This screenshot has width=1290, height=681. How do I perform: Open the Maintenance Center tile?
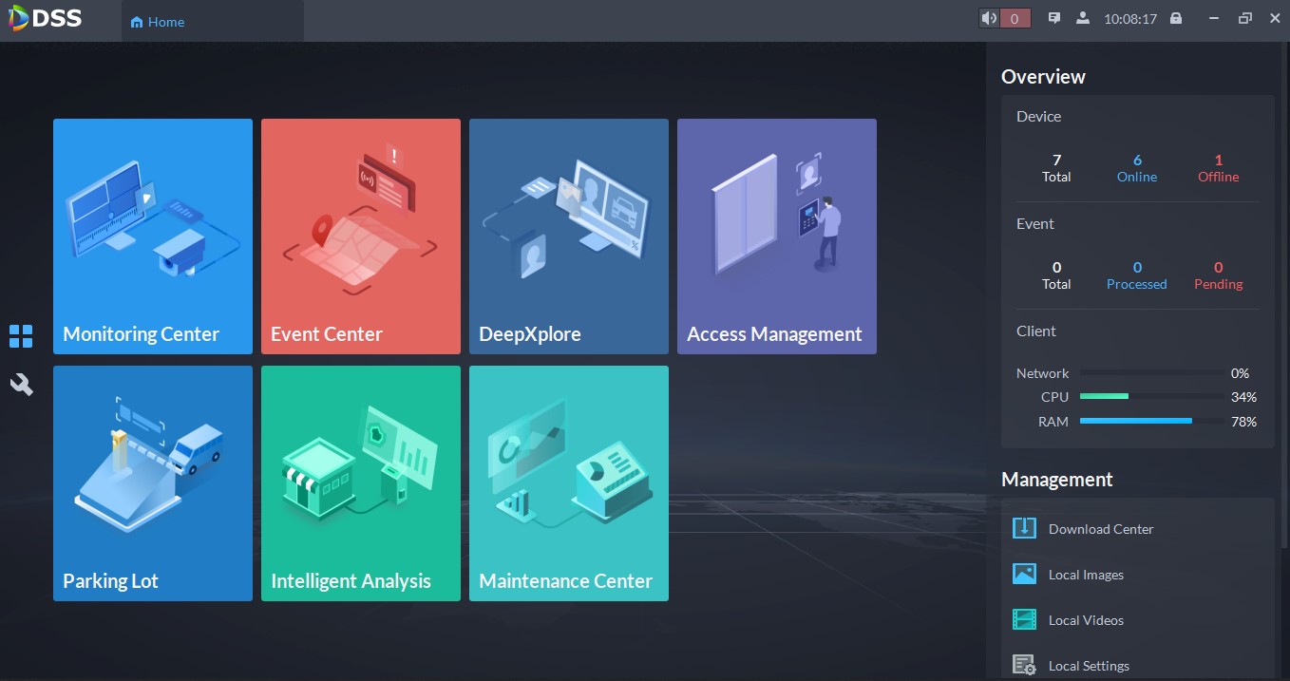[x=569, y=483]
